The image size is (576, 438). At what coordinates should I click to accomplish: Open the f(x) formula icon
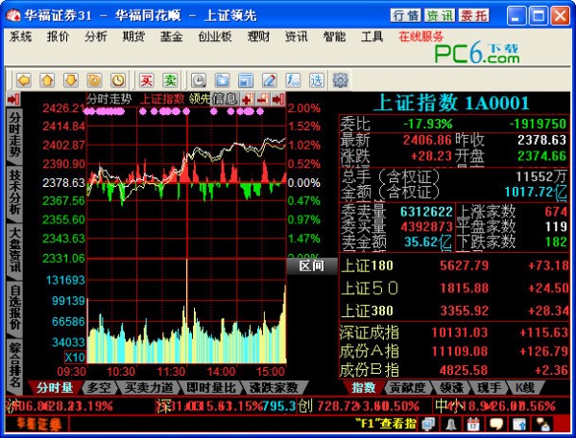tap(293, 80)
